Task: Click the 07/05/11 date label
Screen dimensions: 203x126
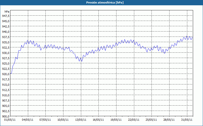Action: tap(45, 120)
